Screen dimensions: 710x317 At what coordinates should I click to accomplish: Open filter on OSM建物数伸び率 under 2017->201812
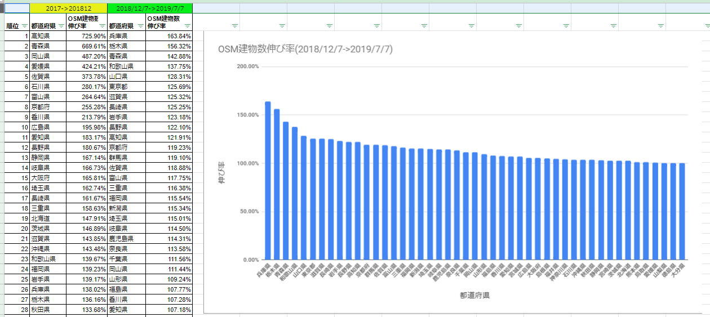tap(102, 26)
